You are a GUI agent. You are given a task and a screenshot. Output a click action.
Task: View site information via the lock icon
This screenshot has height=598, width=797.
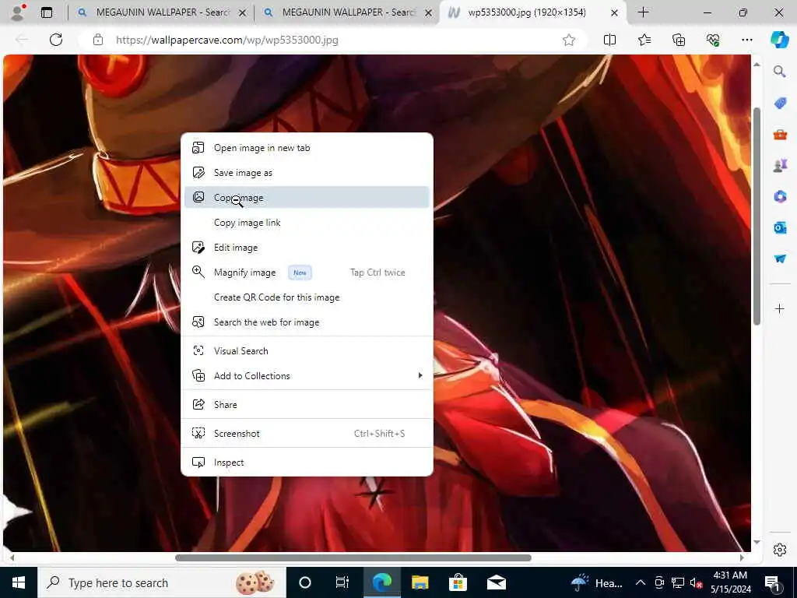click(x=98, y=40)
